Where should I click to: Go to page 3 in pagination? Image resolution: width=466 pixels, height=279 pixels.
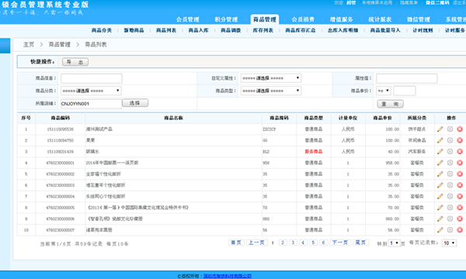coord(293,243)
